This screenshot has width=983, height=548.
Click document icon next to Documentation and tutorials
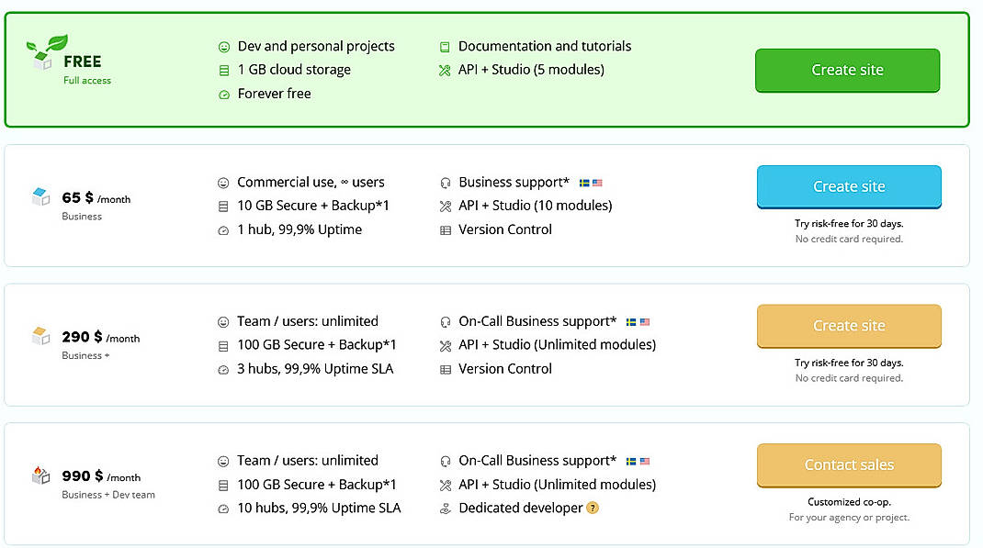tap(445, 47)
